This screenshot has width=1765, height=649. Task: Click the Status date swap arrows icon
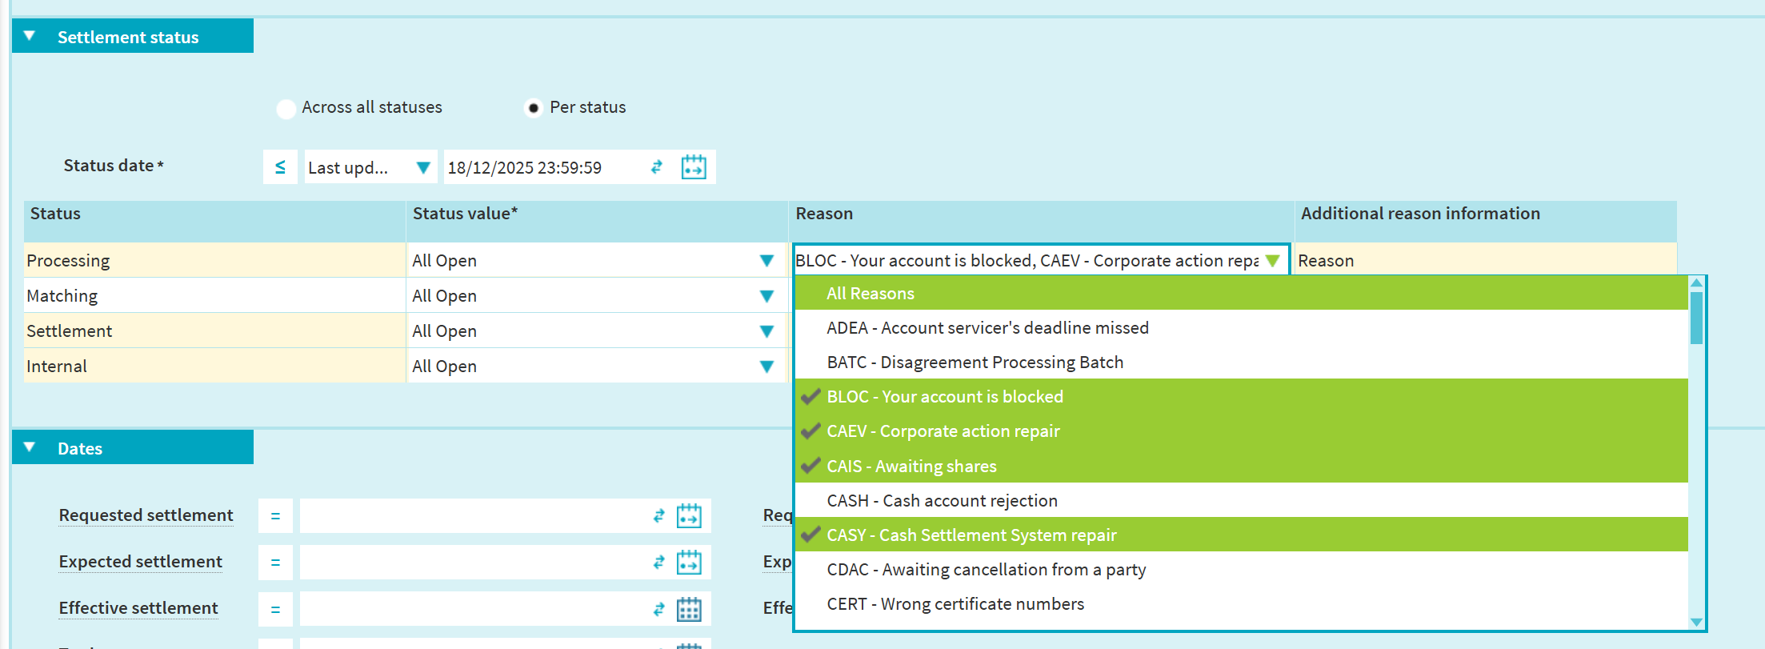point(657,167)
